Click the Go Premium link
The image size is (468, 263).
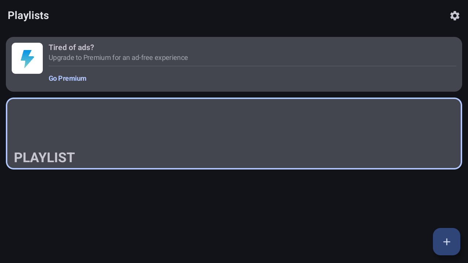pyautogui.click(x=67, y=78)
